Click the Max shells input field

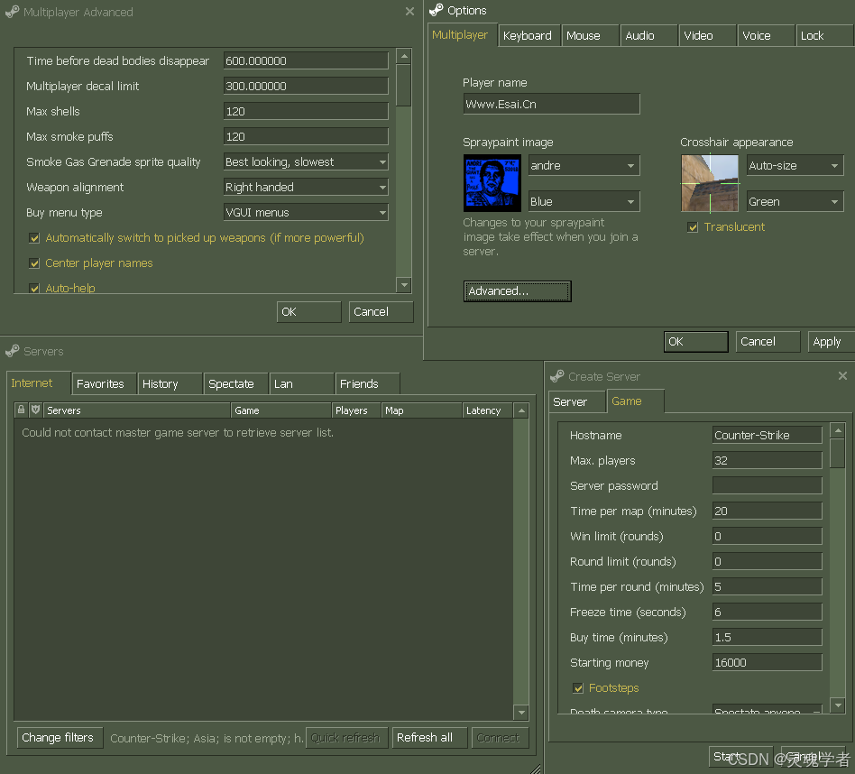click(306, 111)
